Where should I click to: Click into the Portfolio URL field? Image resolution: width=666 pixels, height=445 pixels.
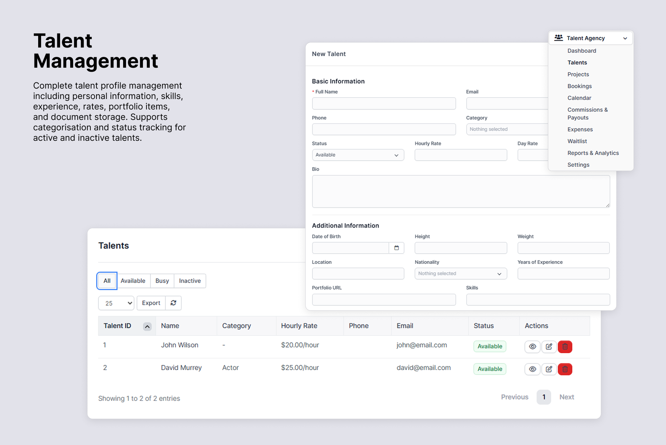click(384, 300)
